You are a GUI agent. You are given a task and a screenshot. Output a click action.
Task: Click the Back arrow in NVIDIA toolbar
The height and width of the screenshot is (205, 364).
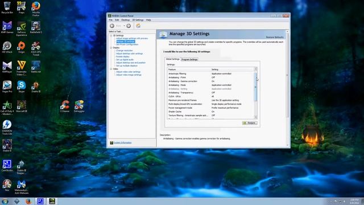[112, 26]
